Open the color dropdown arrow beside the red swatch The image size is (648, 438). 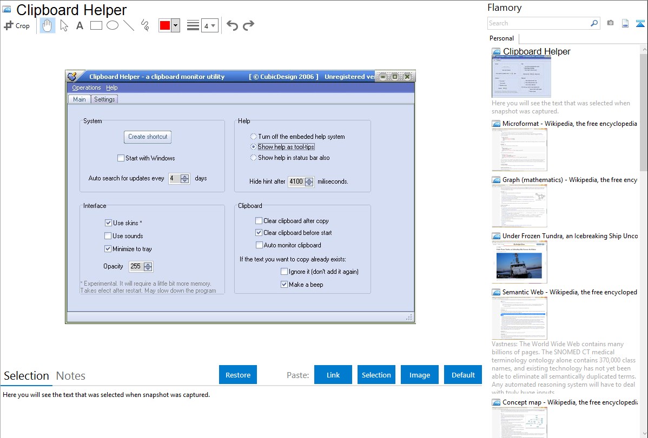pyautogui.click(x=176, y=25)
